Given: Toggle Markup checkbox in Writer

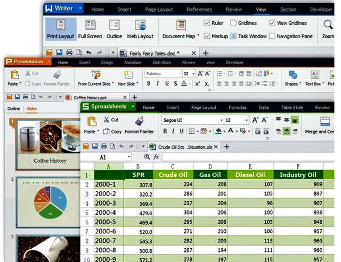Looking at the screenshot, I should coord(207,36).
